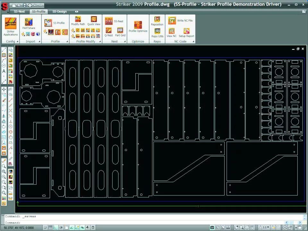Select the Move tool in left toolbar
Viewport: 308px width, 231px height.
click(x=4, y=89)
